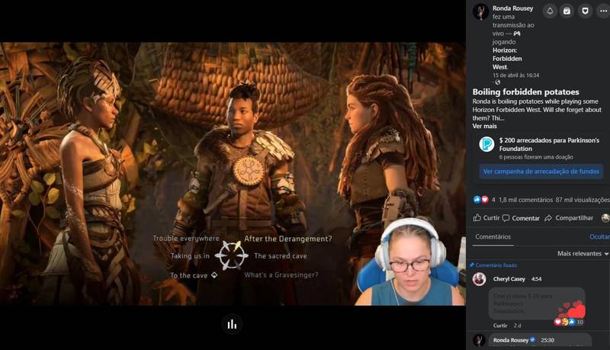Click Cheryl's donation comment bubble
The image size is (610, 350).
pos(537,303)
